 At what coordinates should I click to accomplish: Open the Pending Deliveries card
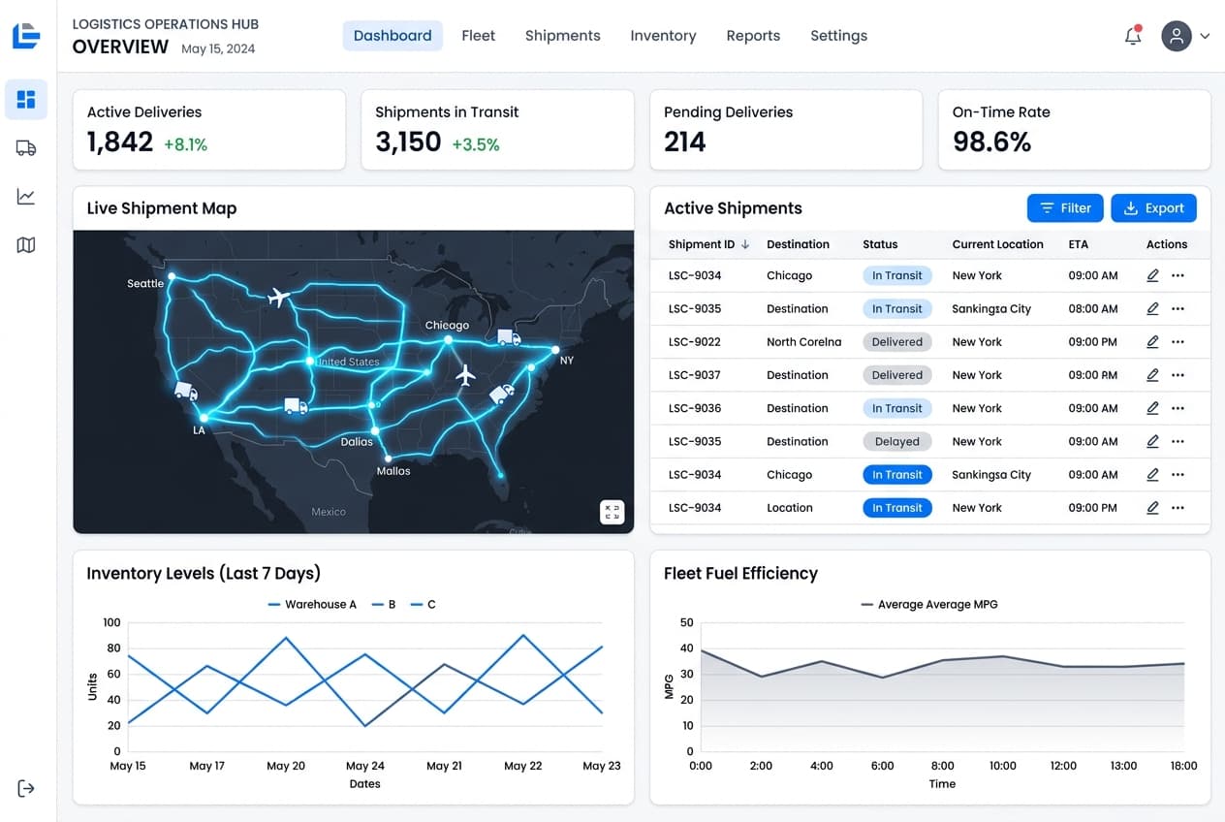786,130
